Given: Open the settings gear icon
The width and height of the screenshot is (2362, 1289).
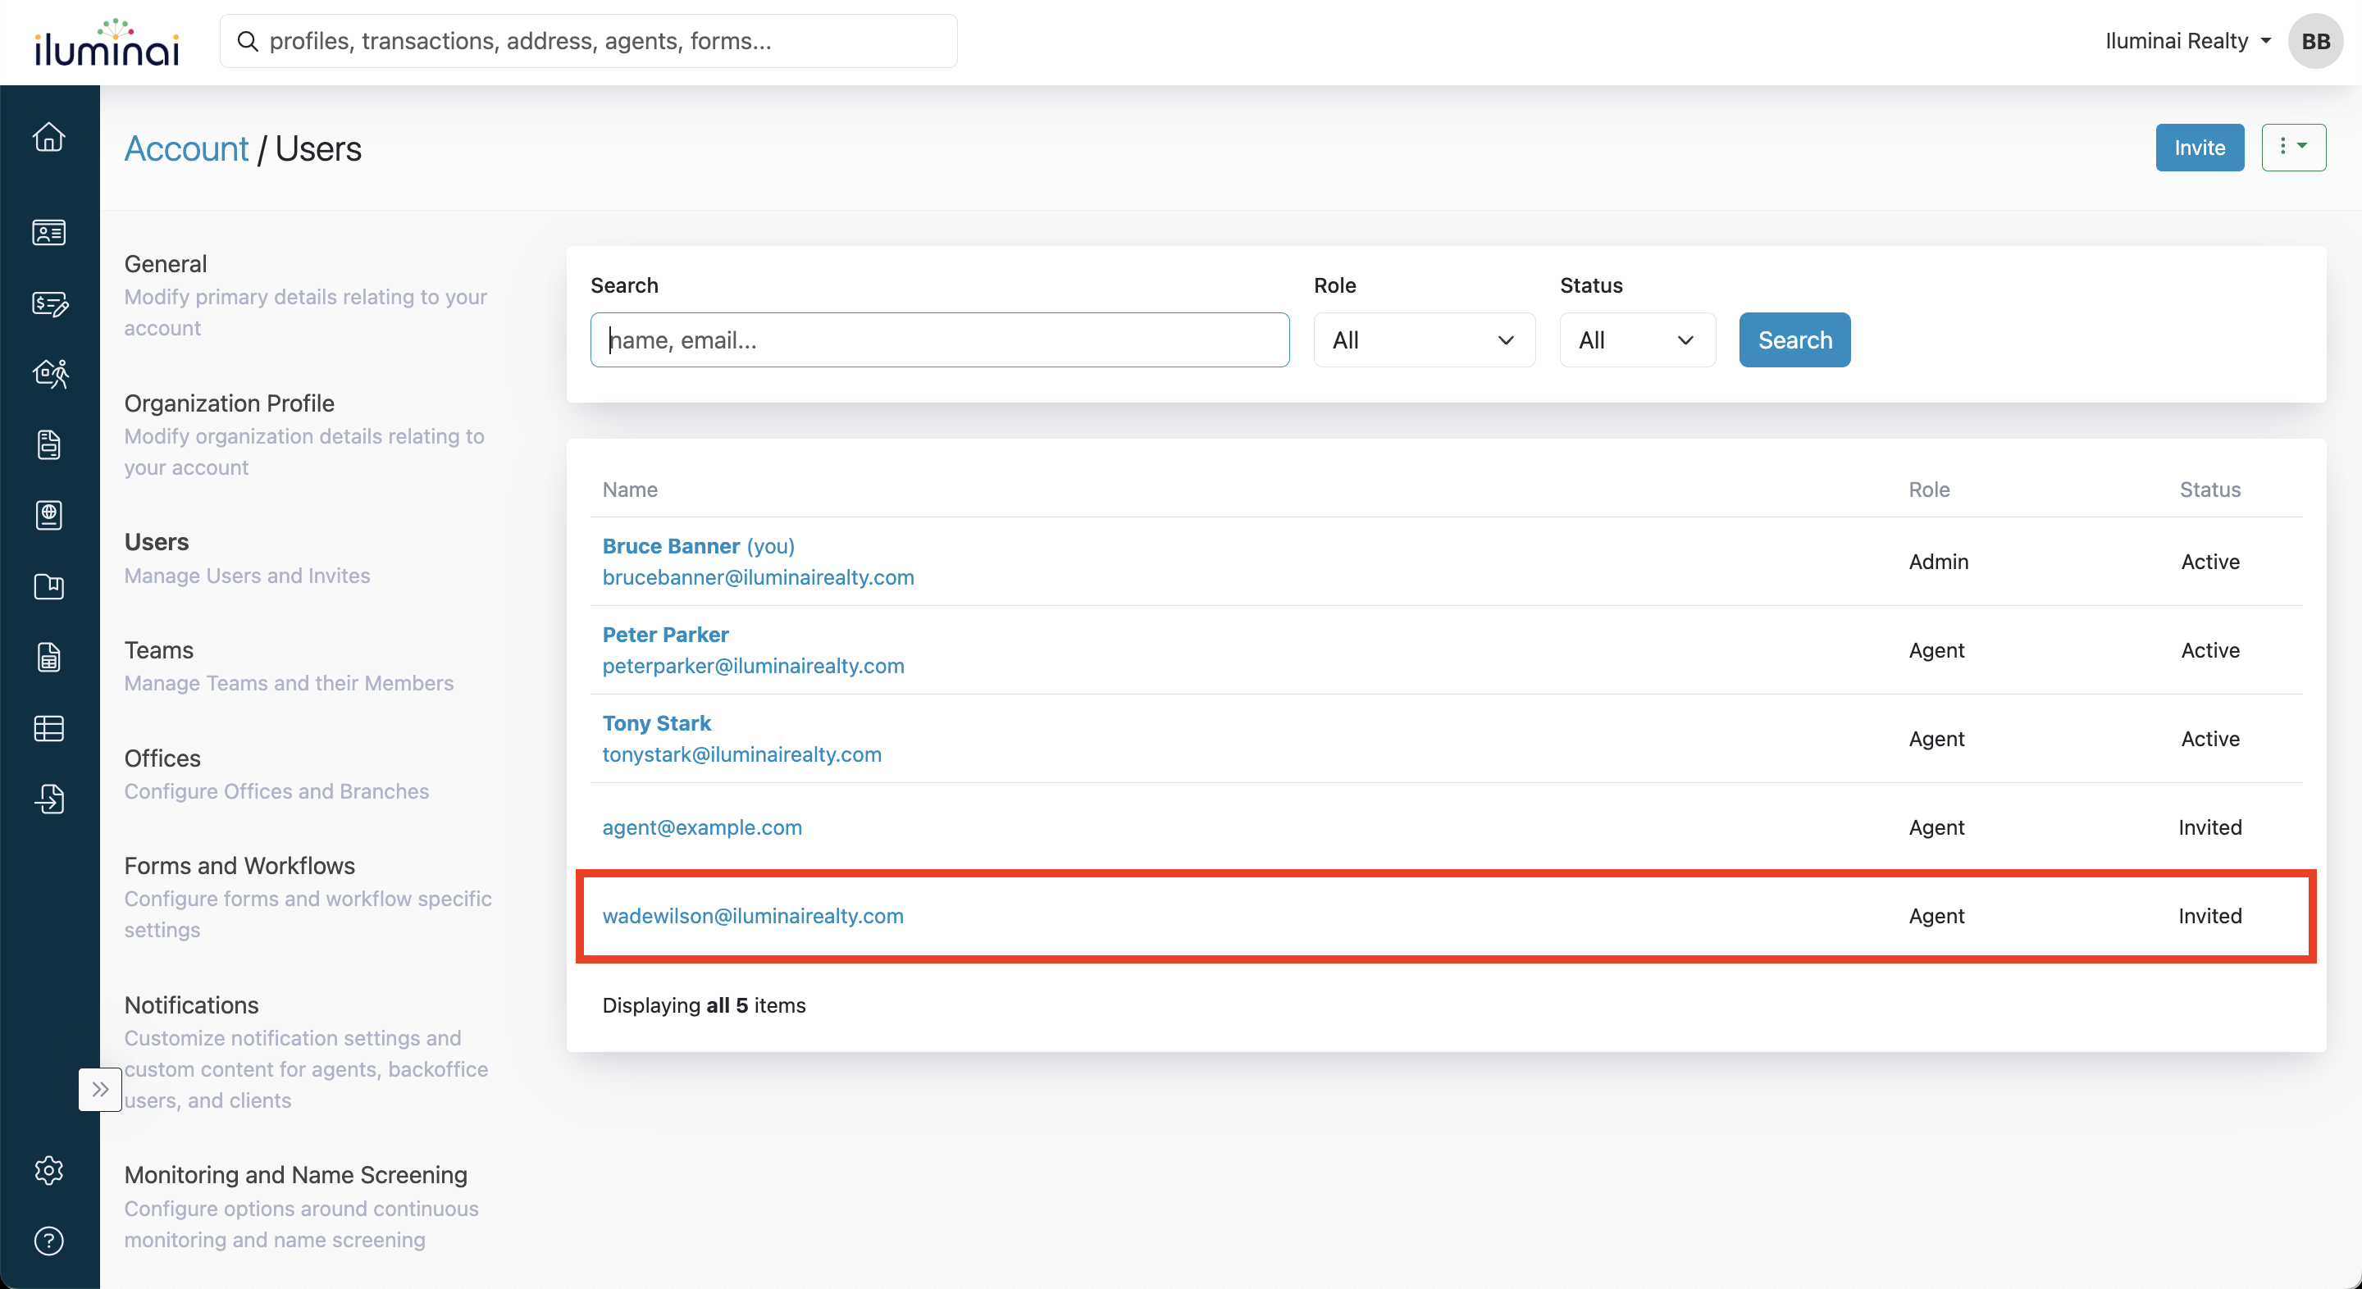Looking at the screenshot, I should tap(48, 1171).
